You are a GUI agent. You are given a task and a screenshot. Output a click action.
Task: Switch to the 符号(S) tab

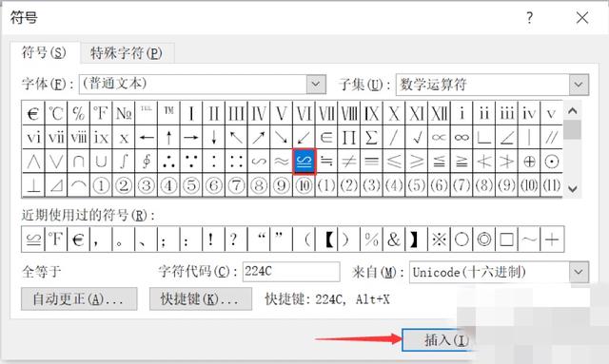pyautogui.click(x=45, y=52)
